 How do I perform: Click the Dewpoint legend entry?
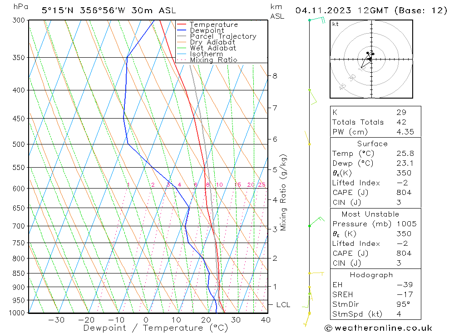coord(200,30)
